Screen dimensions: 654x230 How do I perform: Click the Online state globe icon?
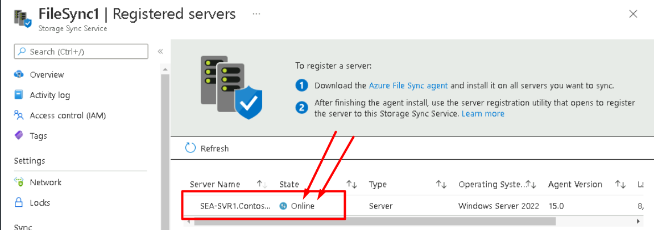[284, 206]
